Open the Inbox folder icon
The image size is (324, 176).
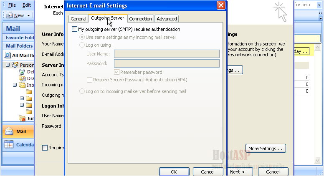click(22, 85)
